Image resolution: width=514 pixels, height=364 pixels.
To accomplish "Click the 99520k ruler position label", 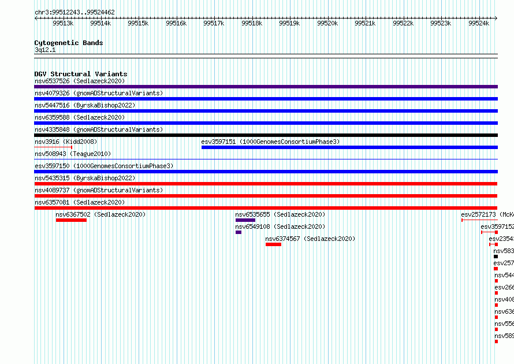I will click(327, 23).
